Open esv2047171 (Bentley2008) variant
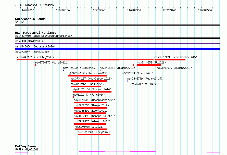227x155 pixels. 35,57
